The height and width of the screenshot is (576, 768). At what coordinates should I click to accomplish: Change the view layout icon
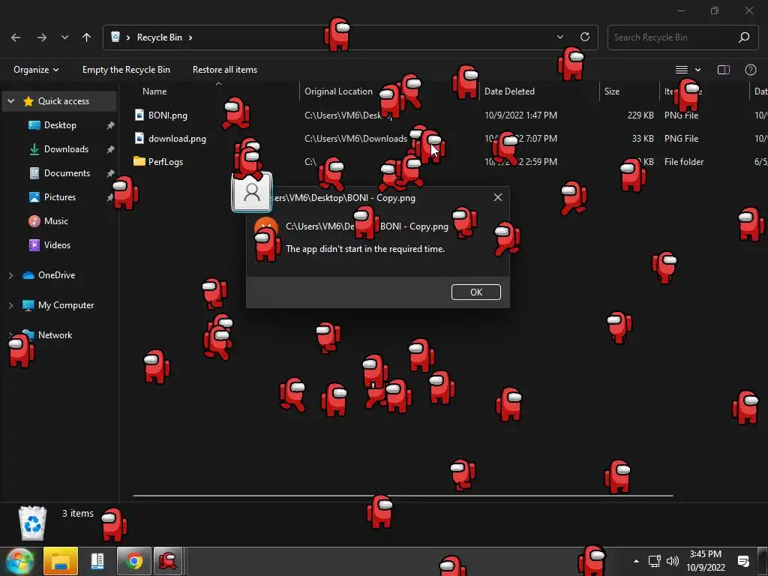[x=682, y=70]
